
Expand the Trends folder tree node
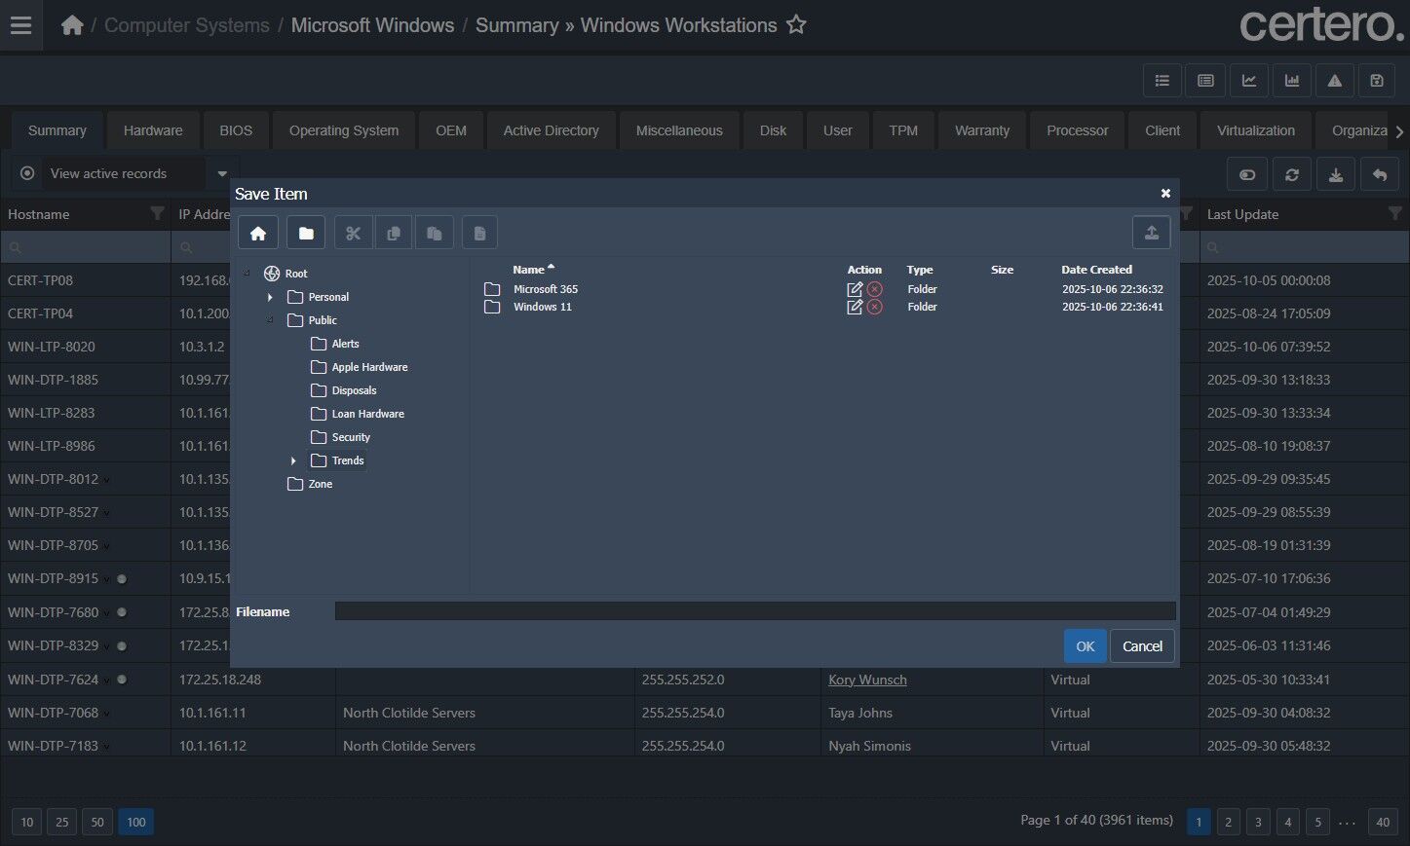(x=293, y=460)
